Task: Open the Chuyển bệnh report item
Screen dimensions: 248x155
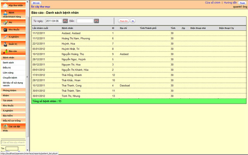Action: pos(10,78)
